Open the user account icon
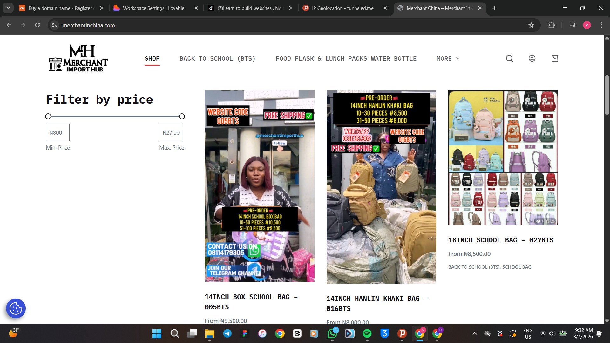The width and height of the screenshot is (610, 343). 532,58
